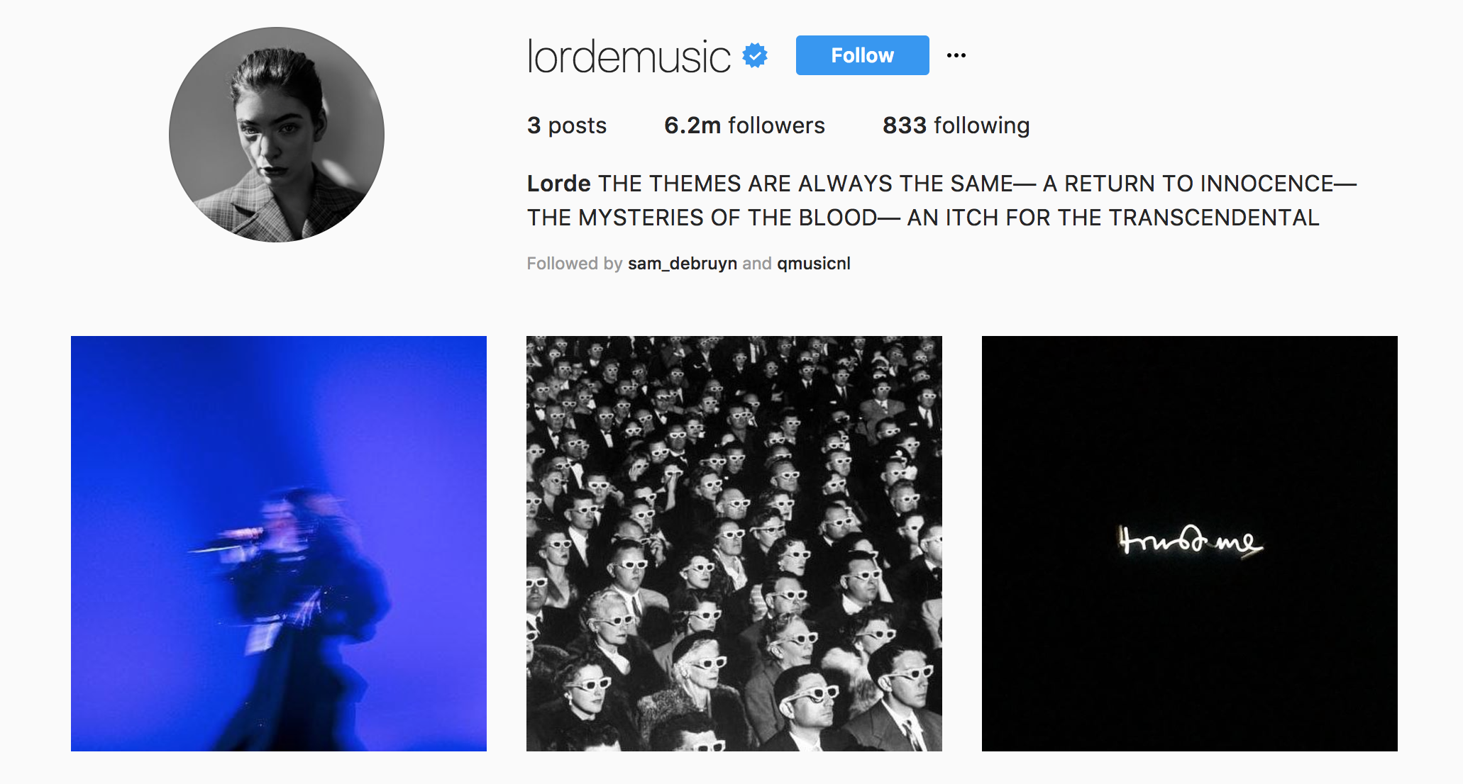The width and height of the screenshot is (1463, 784).
Task: Open the blue blurred singer post
Action: point(279,544)
